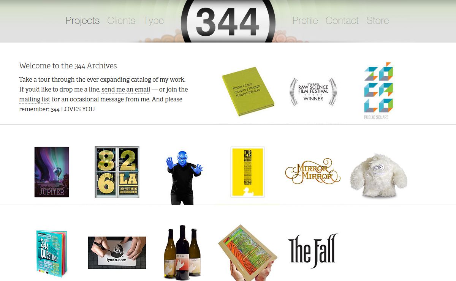View the lynda.com logo drawing thumbnail

point(117,253)
